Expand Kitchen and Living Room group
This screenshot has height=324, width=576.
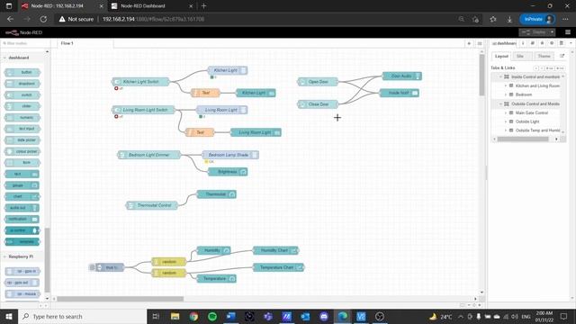click(x=506, y=85)
